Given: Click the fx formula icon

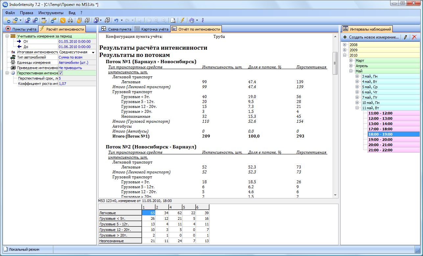Looking at the screenshot, I should click(13, 52).
